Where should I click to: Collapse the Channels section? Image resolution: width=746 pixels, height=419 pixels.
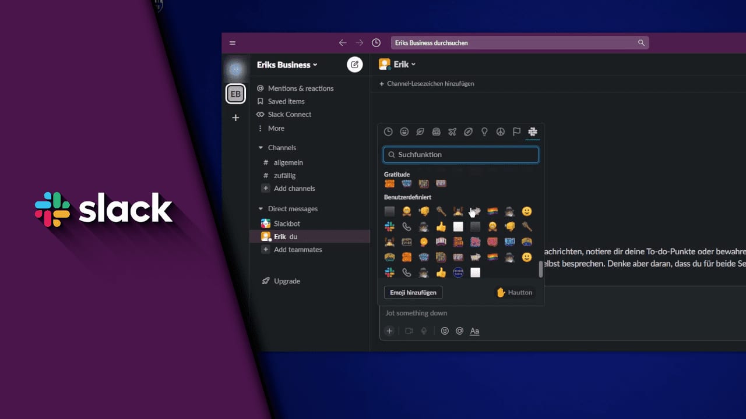[261, 148]
